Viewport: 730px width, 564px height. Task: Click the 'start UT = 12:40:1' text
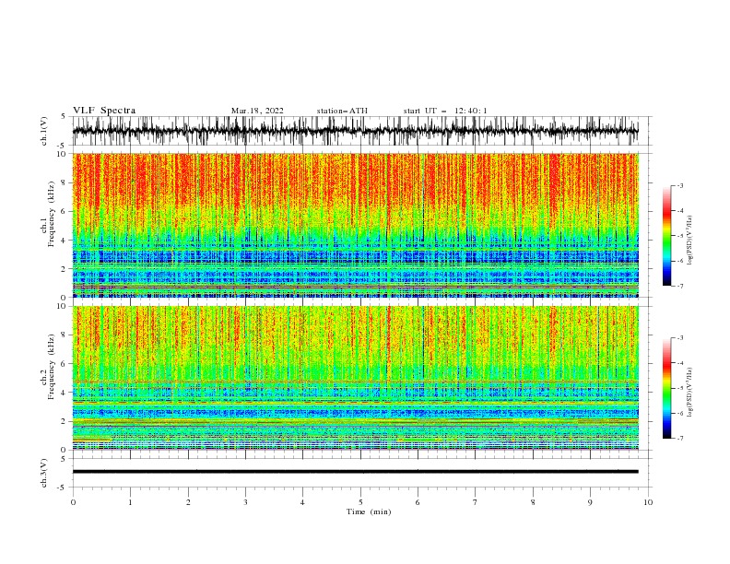click(x=445, y=111)
